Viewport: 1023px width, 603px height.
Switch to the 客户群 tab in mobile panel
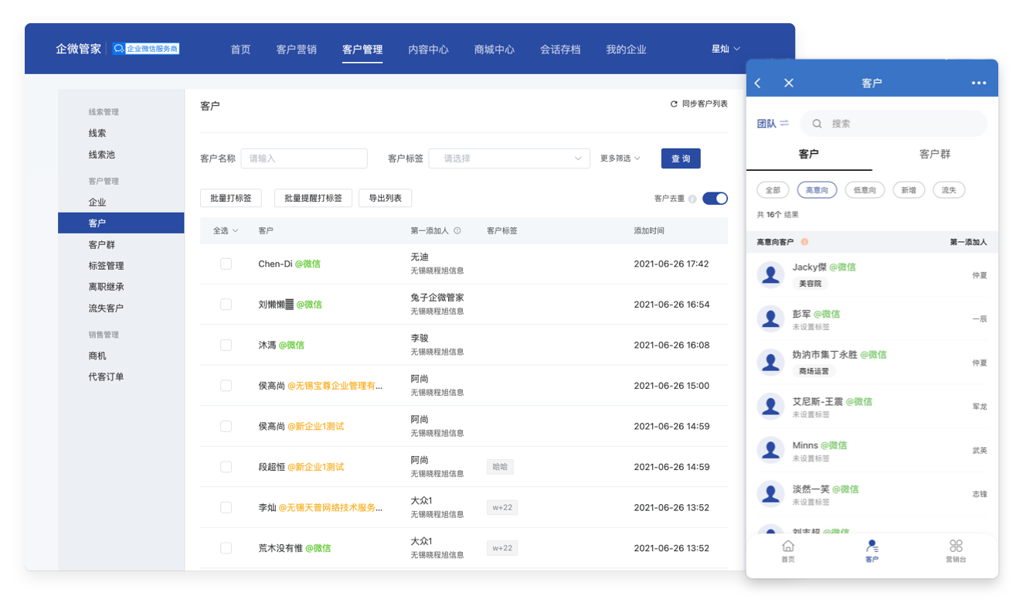tap(934, 154)
